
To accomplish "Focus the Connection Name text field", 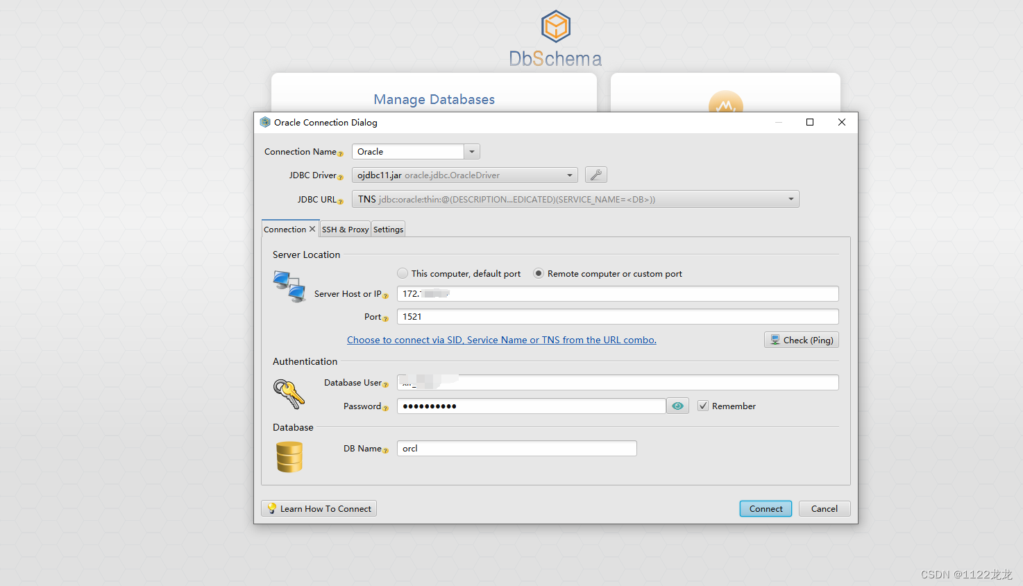I will (x=408, y=151).
